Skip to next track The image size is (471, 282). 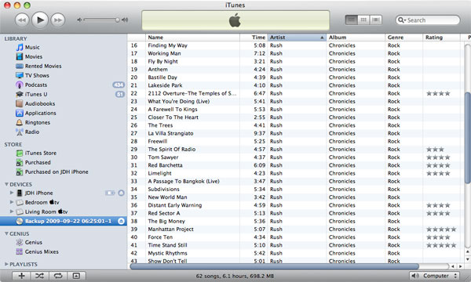(x=58, y=20)
